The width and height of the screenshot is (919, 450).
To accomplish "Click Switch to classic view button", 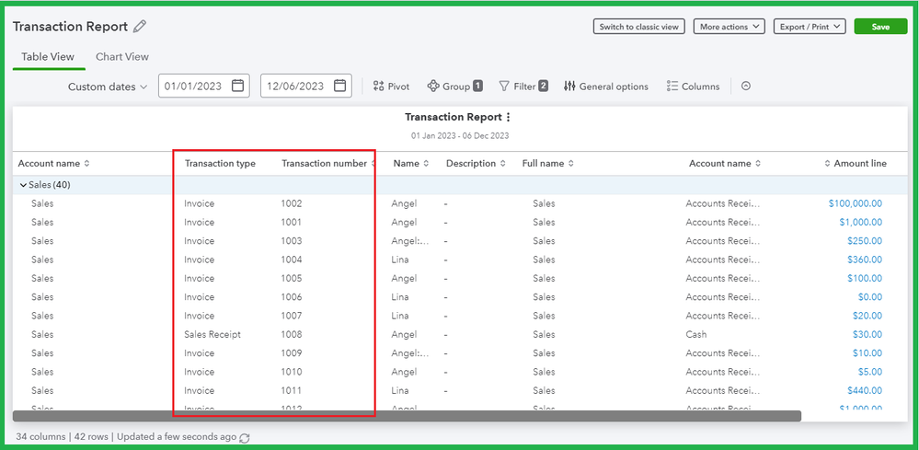I will (x=638, y=27).
